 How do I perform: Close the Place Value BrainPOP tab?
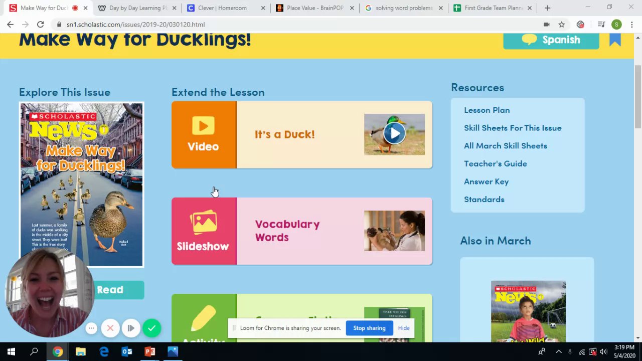click(x=352, y=8)
